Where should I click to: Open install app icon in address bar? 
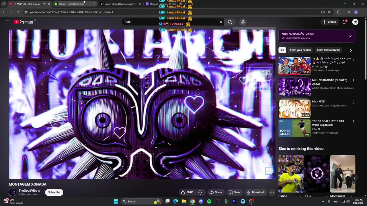(x=323, y=12)
